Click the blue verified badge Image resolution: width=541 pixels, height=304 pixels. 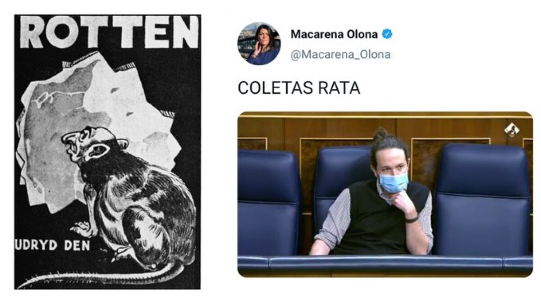pyautogui.click(x=387, y=34)
